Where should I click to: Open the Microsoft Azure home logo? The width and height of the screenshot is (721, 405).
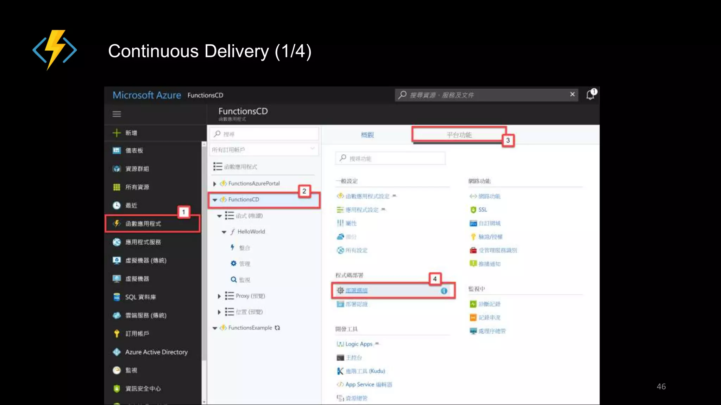click(147, 95)
